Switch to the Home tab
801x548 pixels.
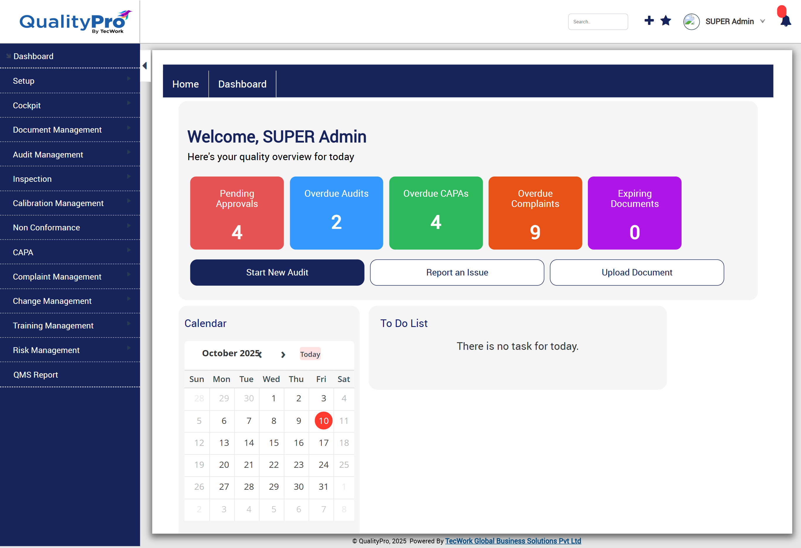coord(185,84)
